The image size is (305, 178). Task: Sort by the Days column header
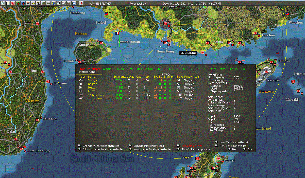coord(180,77)
